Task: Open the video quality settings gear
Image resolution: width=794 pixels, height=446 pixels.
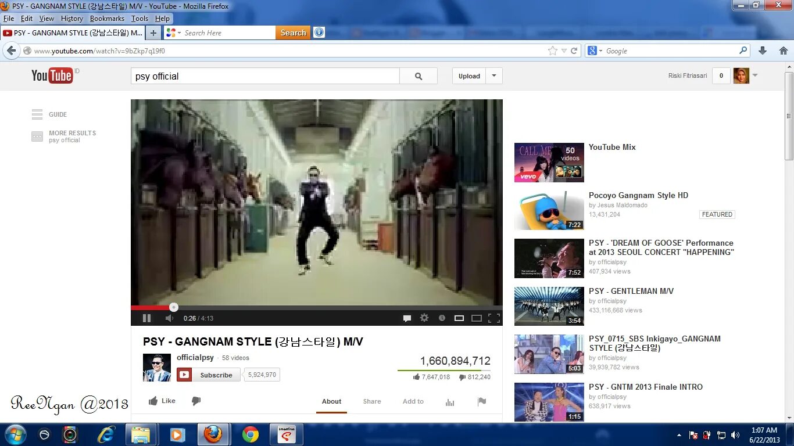Action: click(424, 318)
